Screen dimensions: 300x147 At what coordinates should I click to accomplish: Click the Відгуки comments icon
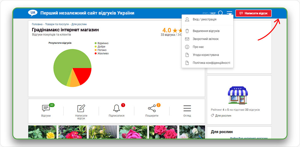pos(46,109)
